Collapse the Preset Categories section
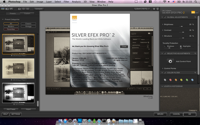The image size is (200, 125). (x=3, y=19)
